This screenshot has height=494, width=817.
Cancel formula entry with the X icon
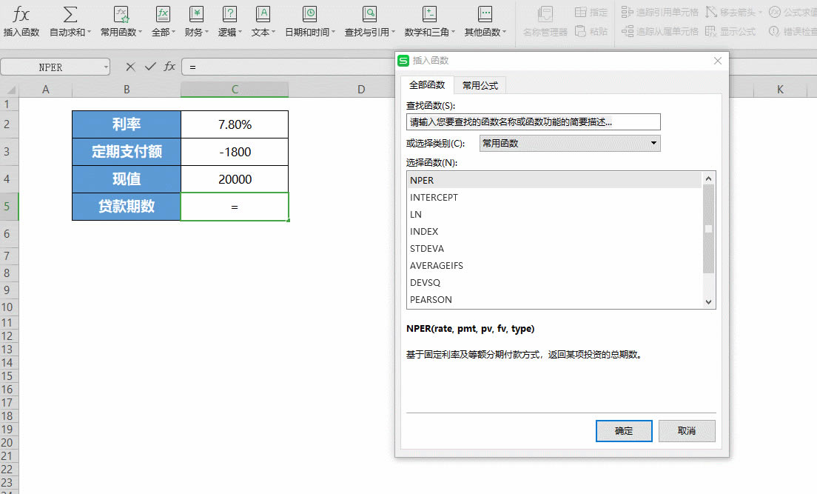pos(130,67)
